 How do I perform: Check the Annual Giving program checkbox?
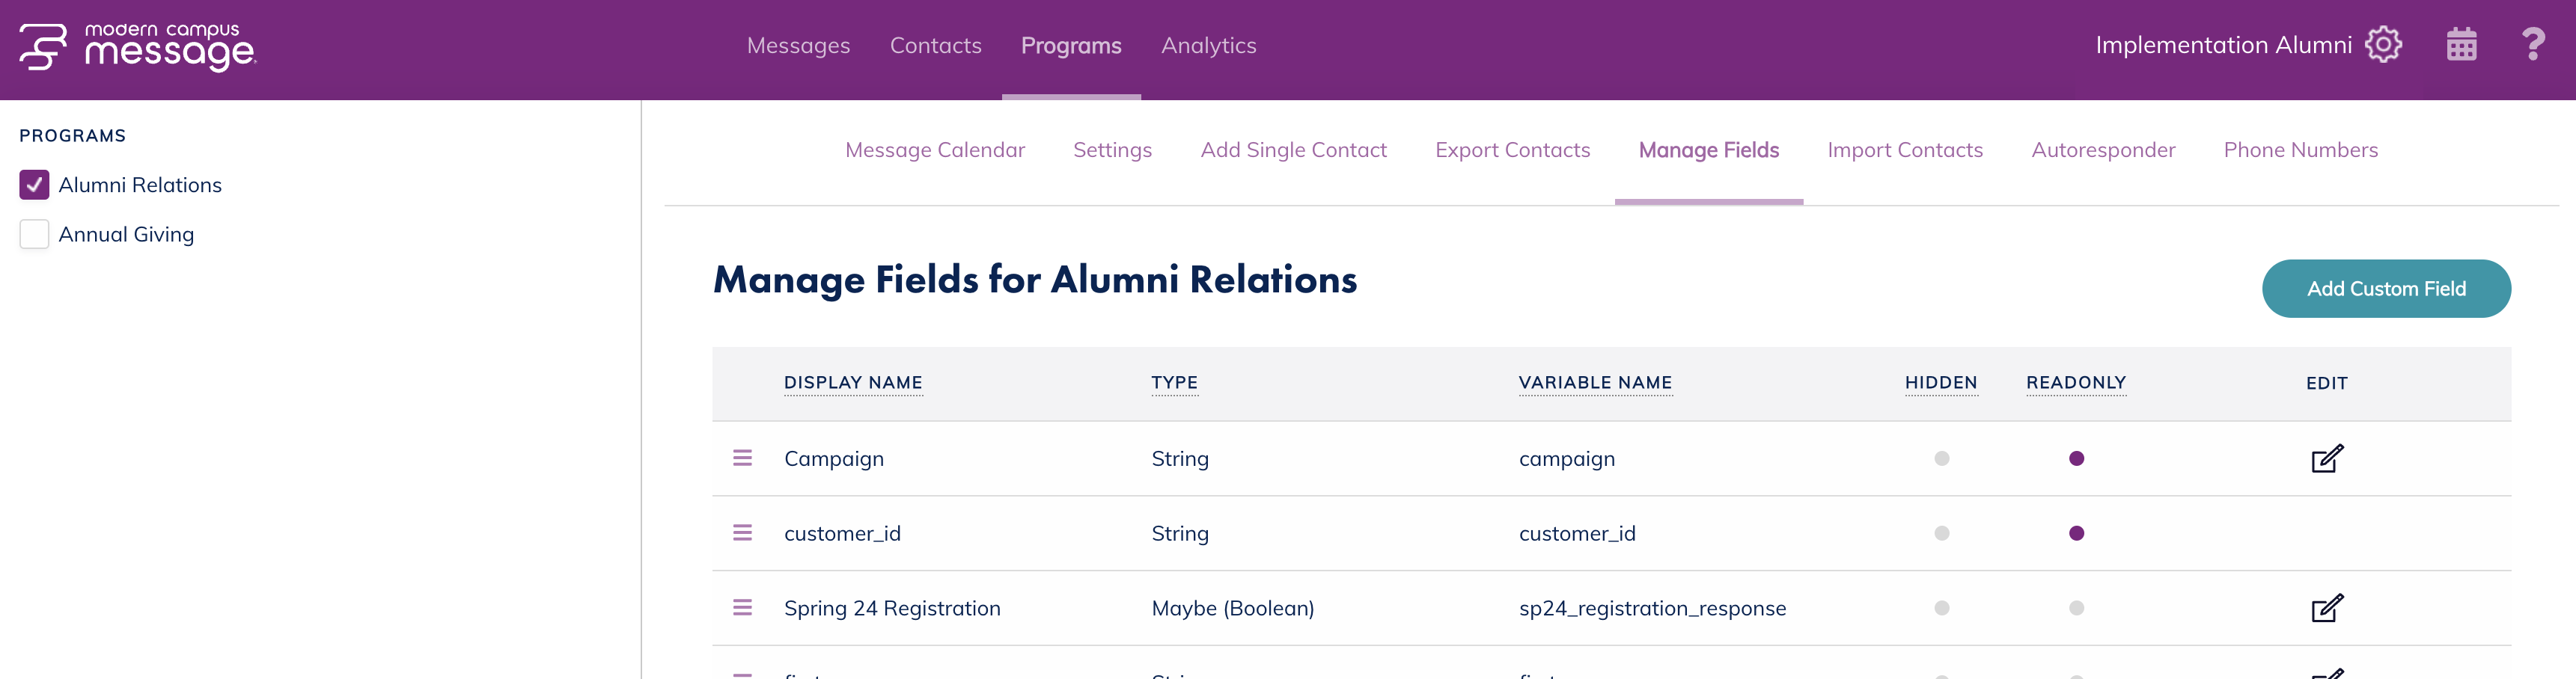click(x=34, y=235)
